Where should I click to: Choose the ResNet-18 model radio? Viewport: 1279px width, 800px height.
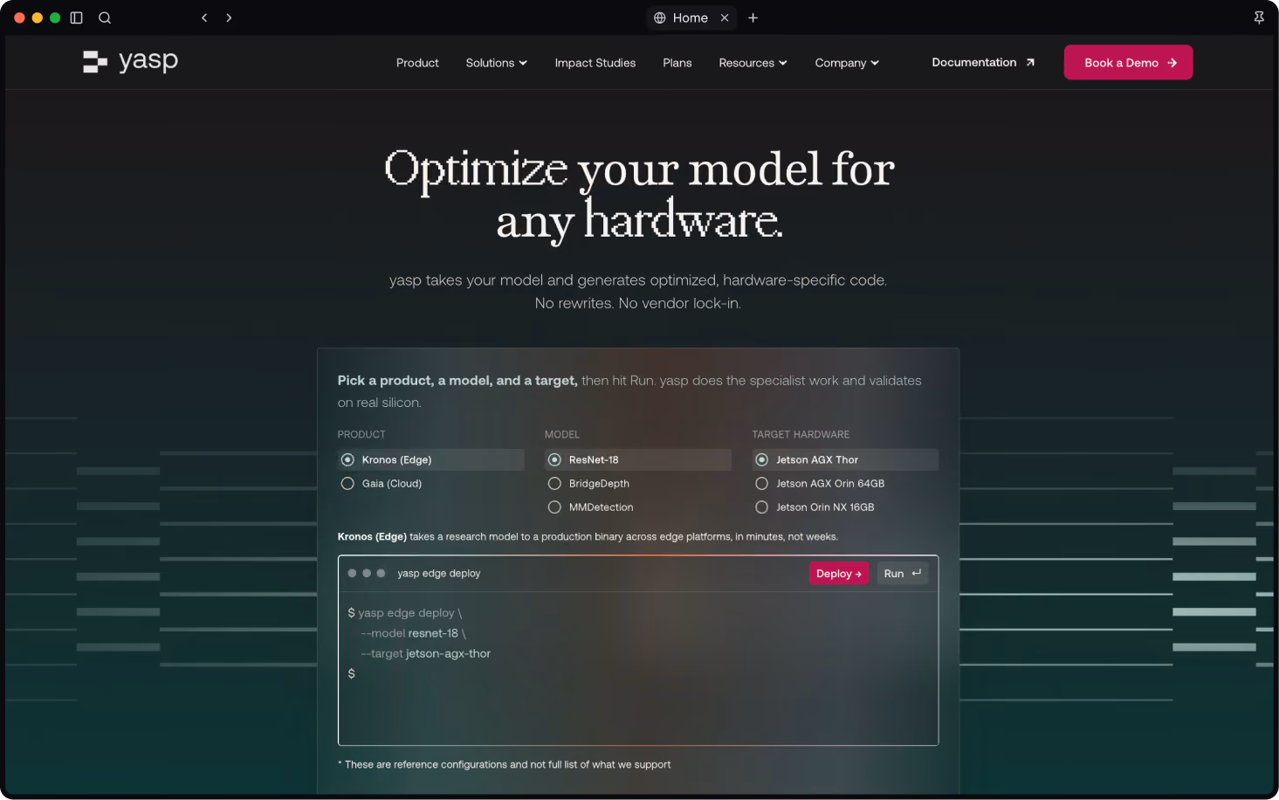coord(637,459)
